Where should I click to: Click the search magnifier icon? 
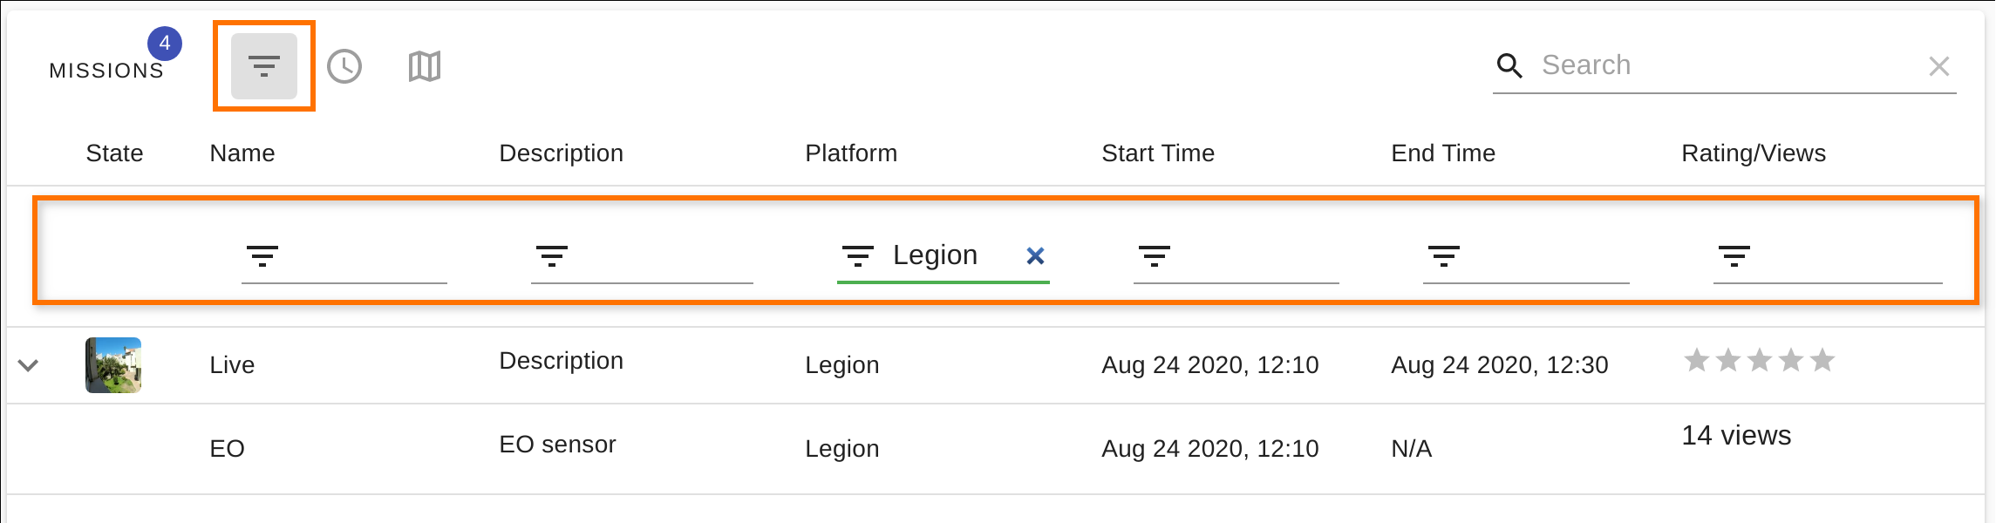tap(1509, 65)
